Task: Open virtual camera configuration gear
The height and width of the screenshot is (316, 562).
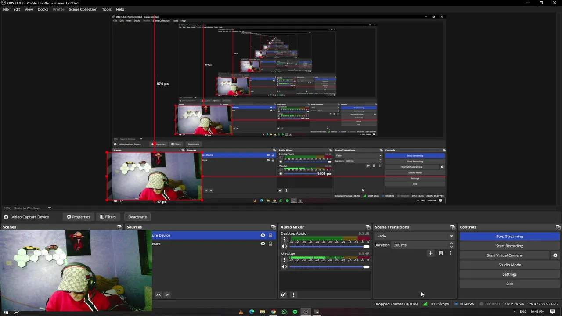Action: click(555, 255)
